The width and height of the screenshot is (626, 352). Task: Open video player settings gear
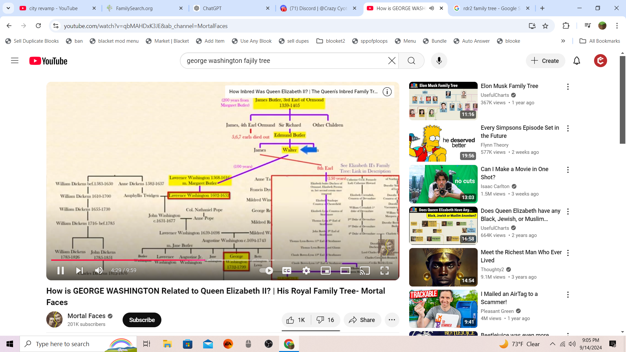[x=306, y=271]
